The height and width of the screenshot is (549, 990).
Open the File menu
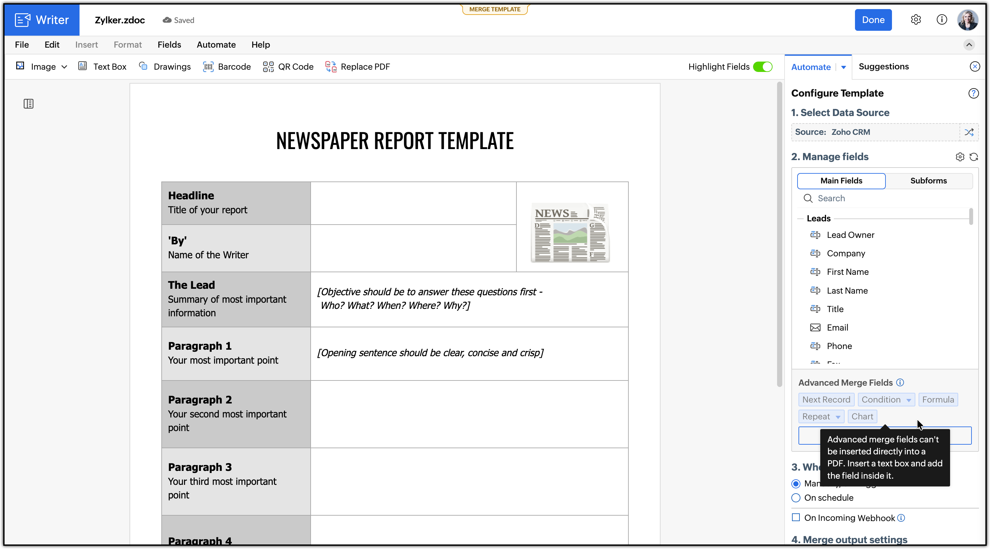22,45
